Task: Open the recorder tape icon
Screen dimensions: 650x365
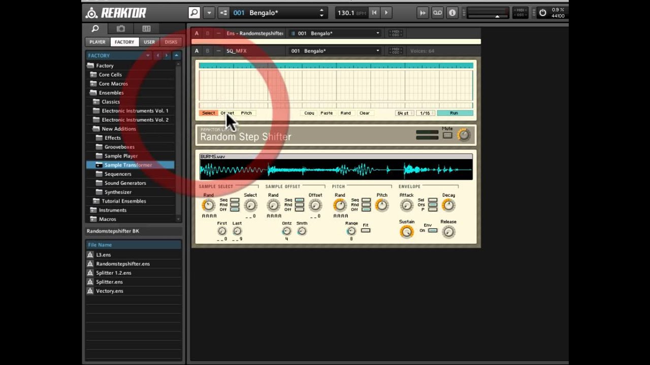Action: (x=437, y=13)
